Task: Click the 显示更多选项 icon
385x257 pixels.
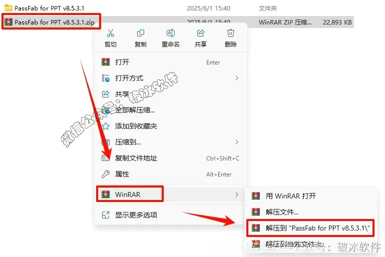Action: (x=106, y=215)
